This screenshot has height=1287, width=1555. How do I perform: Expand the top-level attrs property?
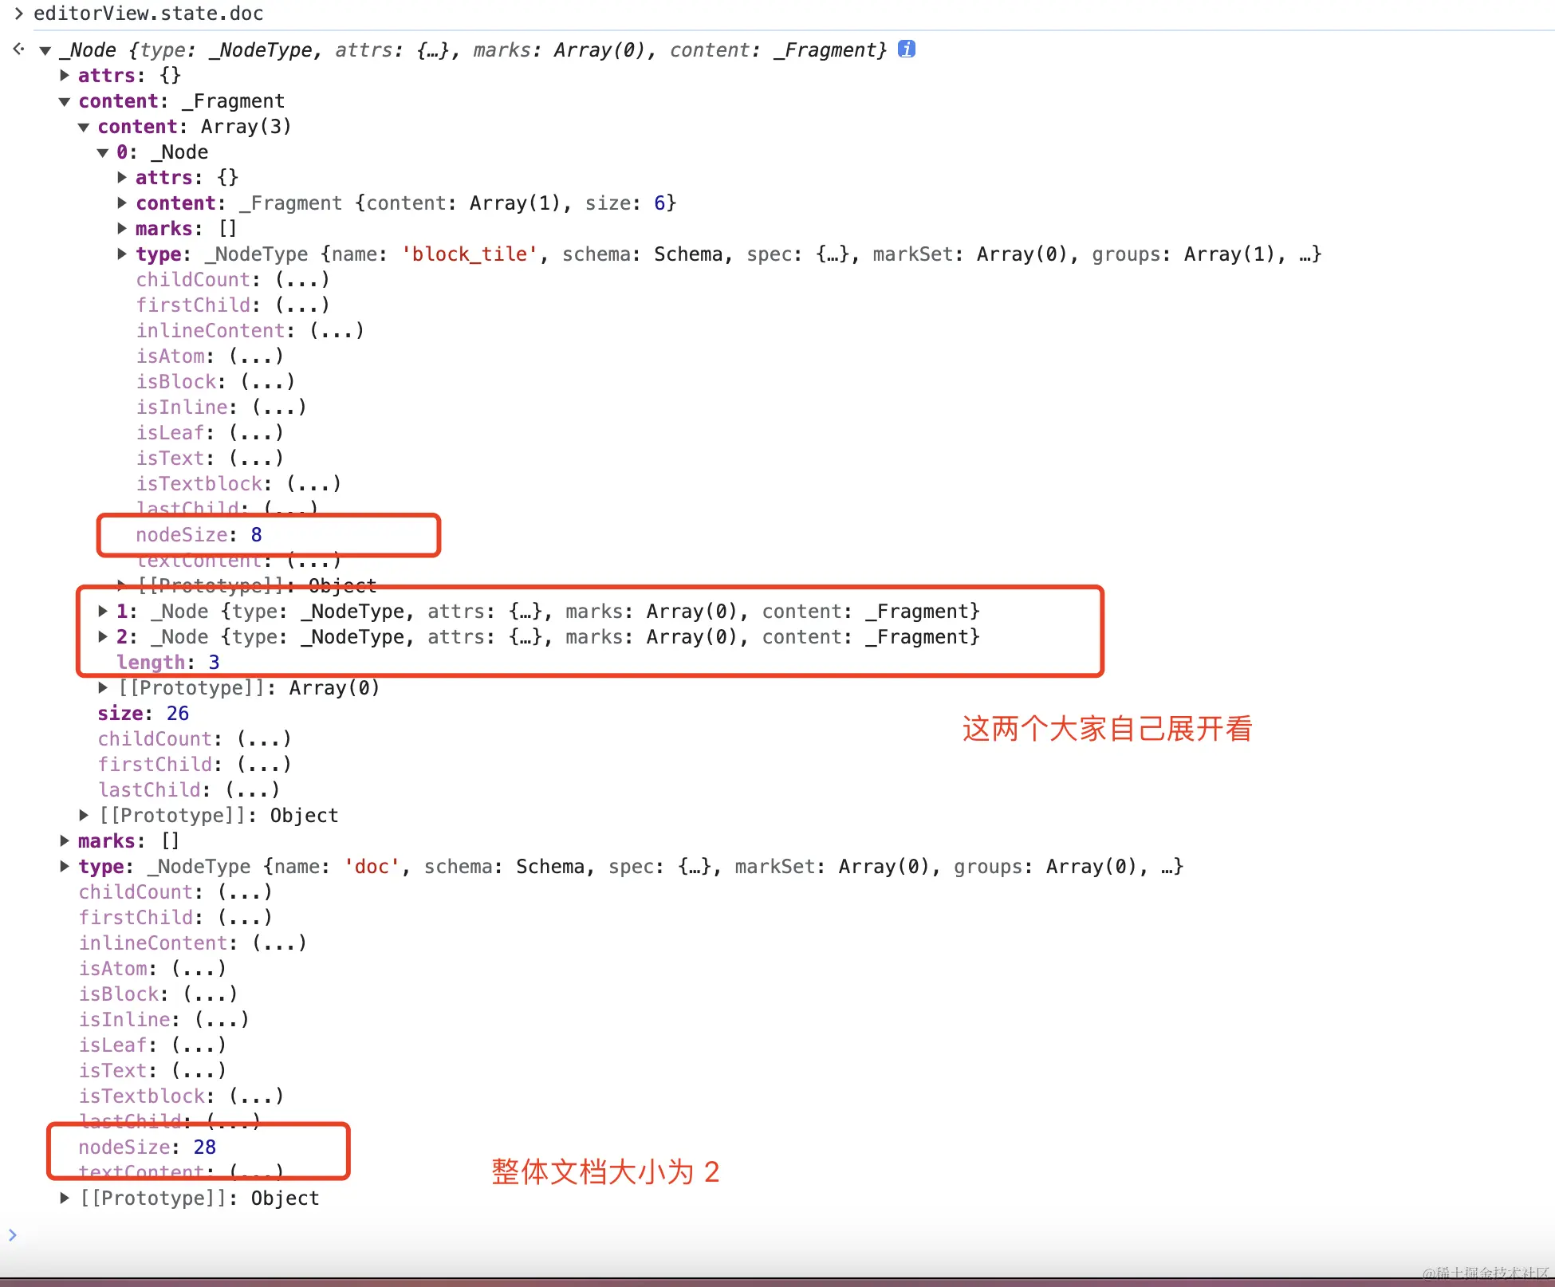65,76
